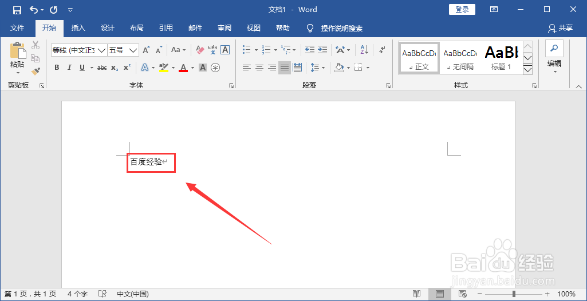
Task: Save the document with the floppy icon
Action: [17, 10]
